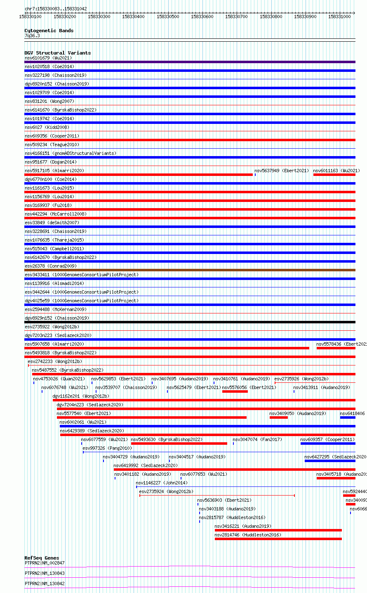Select nsv4753026 (Quan2021) variant
Screen dimensions: 367x593
pos(59,379)
